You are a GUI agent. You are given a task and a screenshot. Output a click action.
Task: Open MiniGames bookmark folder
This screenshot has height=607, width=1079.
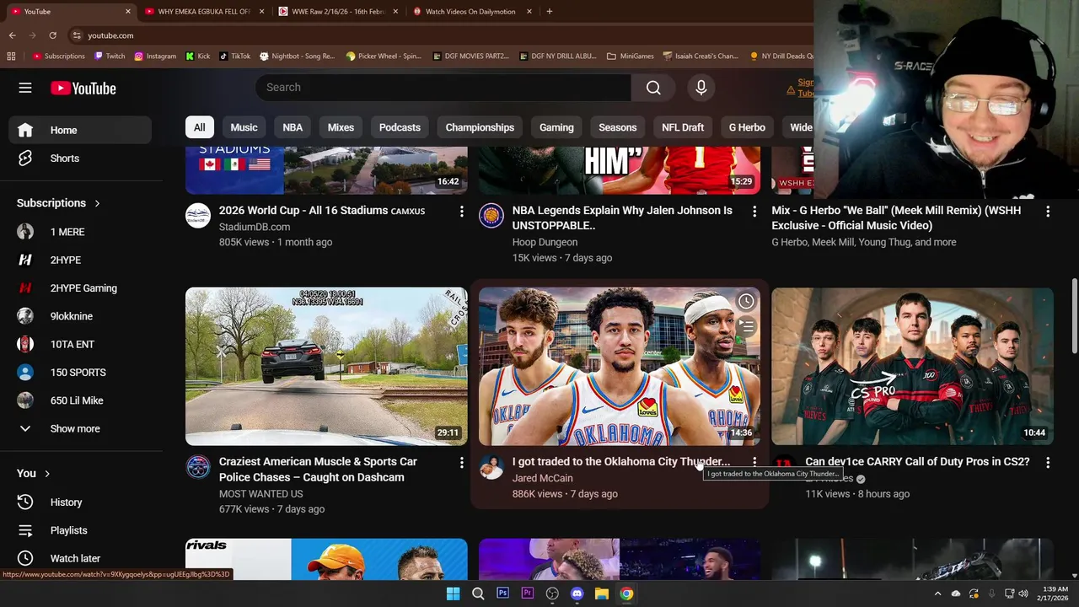point(630,56)
